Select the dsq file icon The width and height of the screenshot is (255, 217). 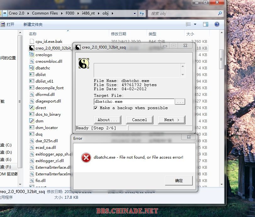pos(32,134)
